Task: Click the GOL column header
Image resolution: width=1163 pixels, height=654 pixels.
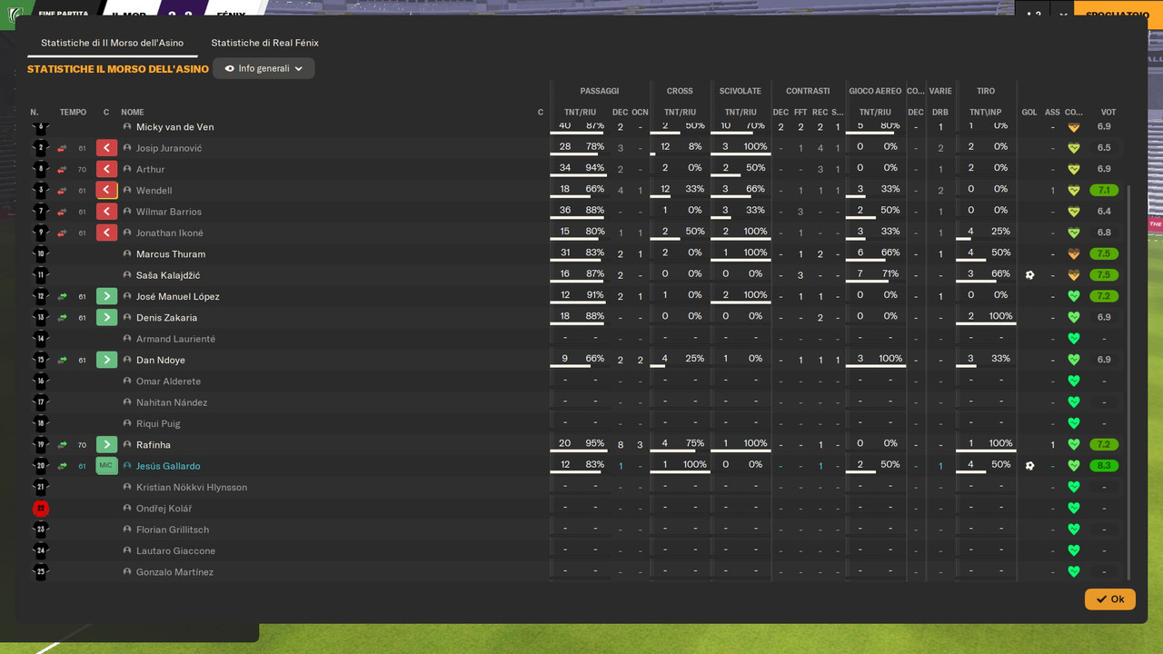Action: click(x=1029, y=113)
